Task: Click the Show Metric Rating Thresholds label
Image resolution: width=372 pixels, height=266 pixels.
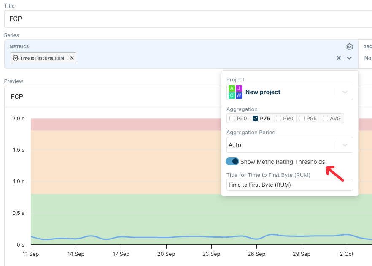Action: 283,162
